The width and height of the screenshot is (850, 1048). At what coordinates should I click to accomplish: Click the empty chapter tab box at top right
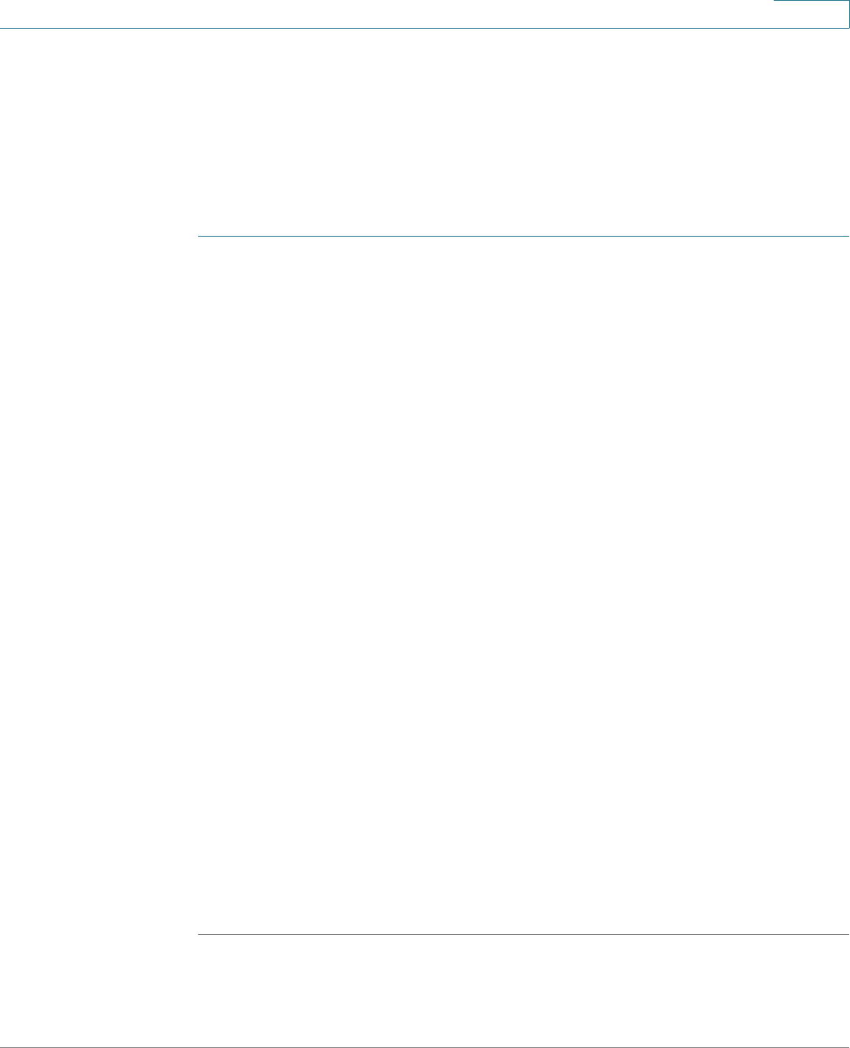click(x=811, y=14)
